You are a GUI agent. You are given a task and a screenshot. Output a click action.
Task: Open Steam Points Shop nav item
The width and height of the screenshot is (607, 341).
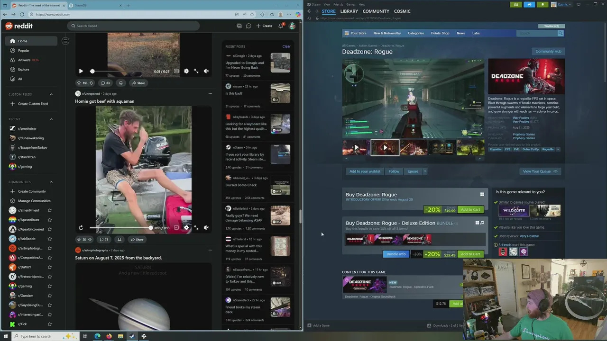[440, 33]
